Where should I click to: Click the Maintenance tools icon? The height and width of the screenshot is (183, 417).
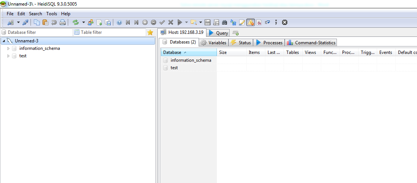108,23
